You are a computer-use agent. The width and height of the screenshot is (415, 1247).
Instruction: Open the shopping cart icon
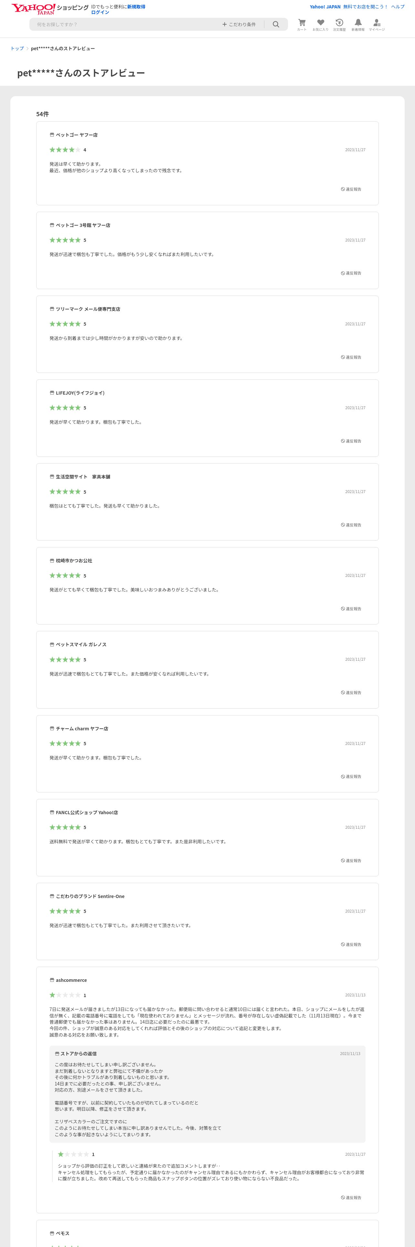(302, 25)
